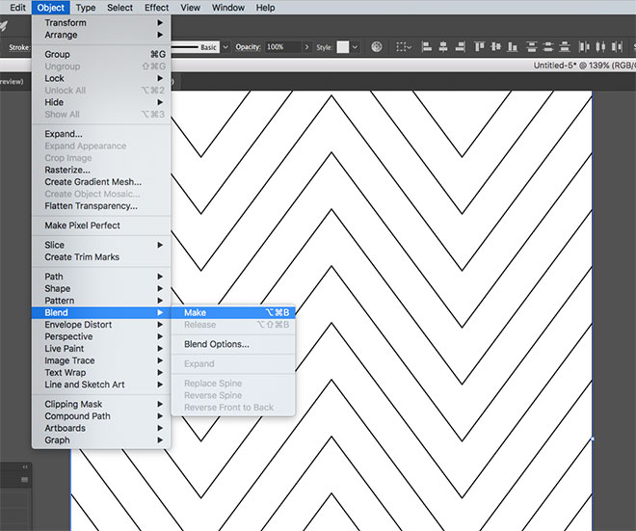Image resolution: width=636 pixels, height=531 pixels.
Task: Choose Make from the Blend submenu
Action: [195, 312]
